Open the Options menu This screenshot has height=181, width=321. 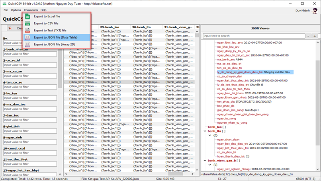click(16, 10)
